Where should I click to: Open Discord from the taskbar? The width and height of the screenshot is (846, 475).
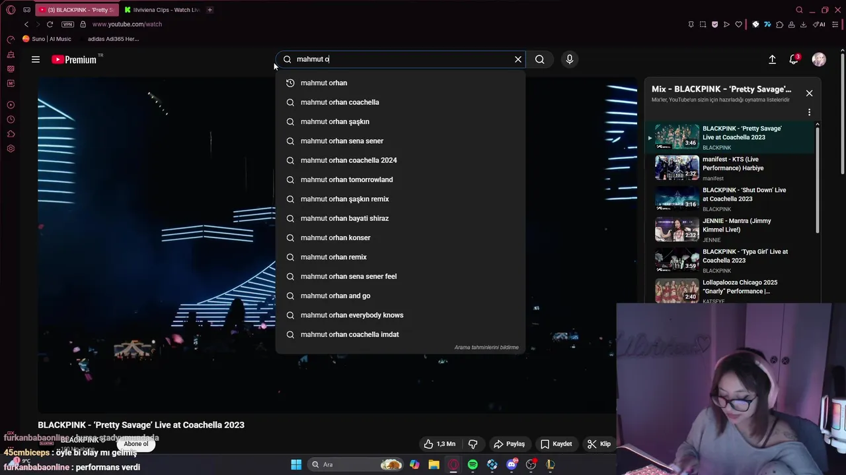[512, 464]
